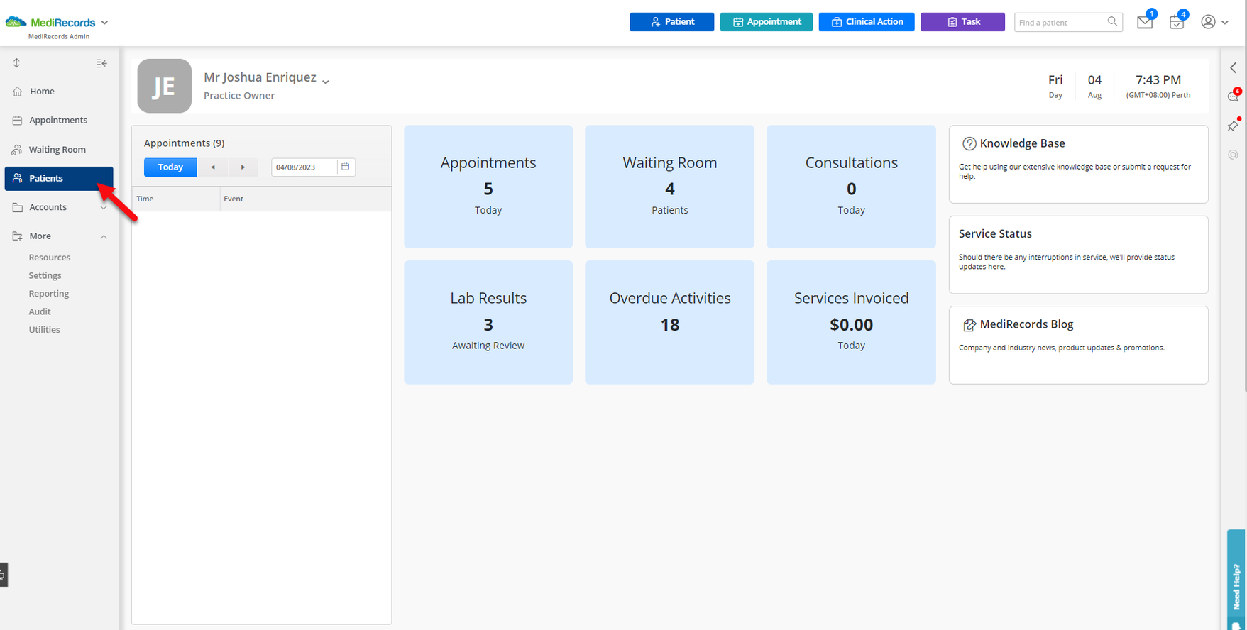This screenshot has width=1247, height=630.
Task: Click the JE avatar thumbnail
Action: (164, 86)
